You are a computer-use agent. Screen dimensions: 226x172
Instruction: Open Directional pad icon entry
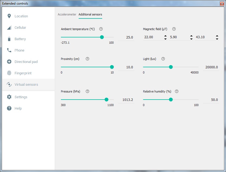coord(9,62)
